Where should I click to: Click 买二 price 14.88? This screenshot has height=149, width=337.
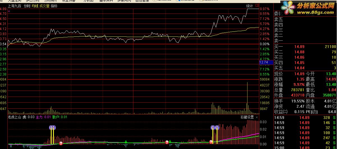point(299,52)
